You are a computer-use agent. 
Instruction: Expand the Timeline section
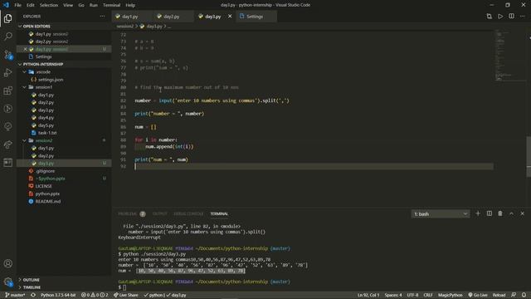[32, 287]
